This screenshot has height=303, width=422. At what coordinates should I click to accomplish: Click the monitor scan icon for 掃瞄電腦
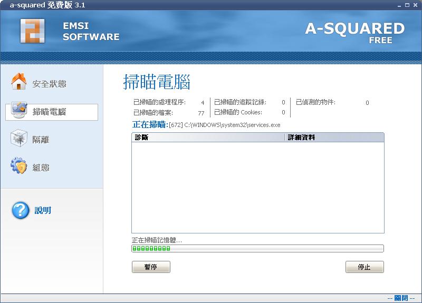pos(19,110)
